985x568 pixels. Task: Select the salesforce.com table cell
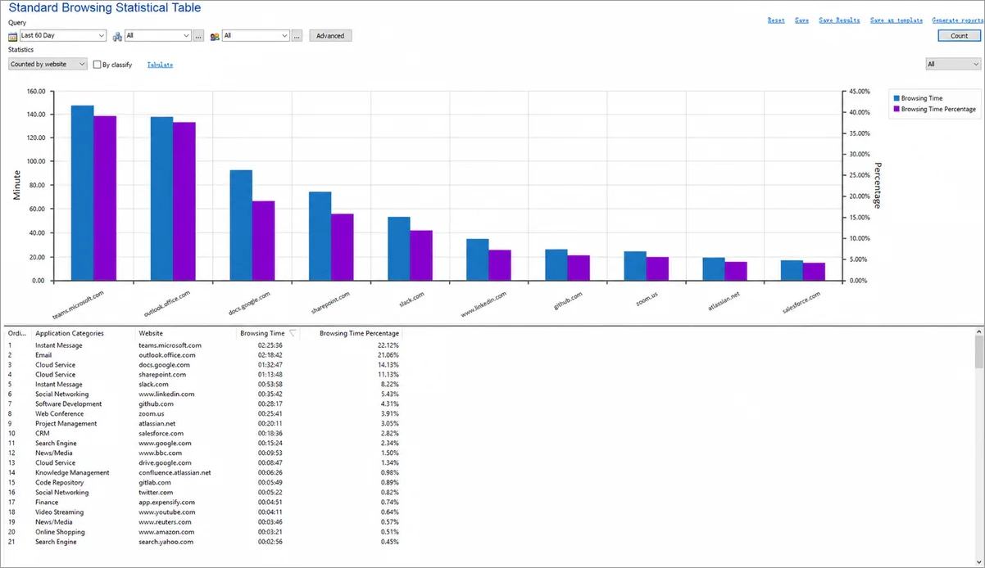point(161,434)
